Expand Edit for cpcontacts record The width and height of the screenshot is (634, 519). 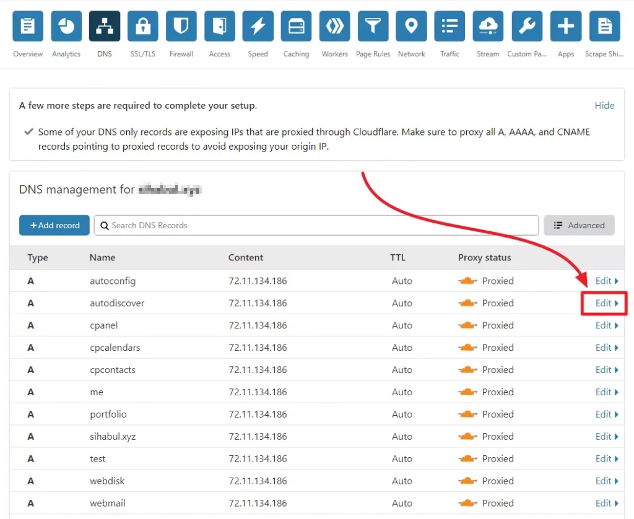607,369
